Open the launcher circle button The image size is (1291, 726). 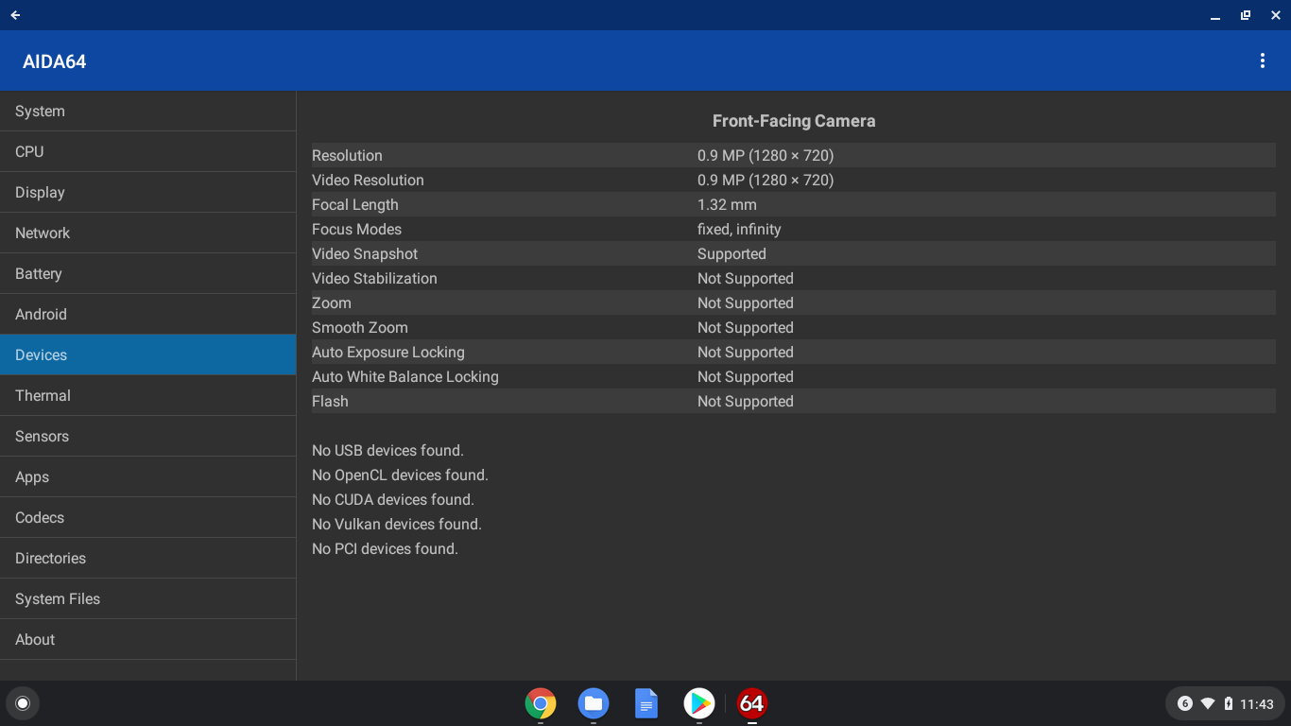[x=23, y=703]
